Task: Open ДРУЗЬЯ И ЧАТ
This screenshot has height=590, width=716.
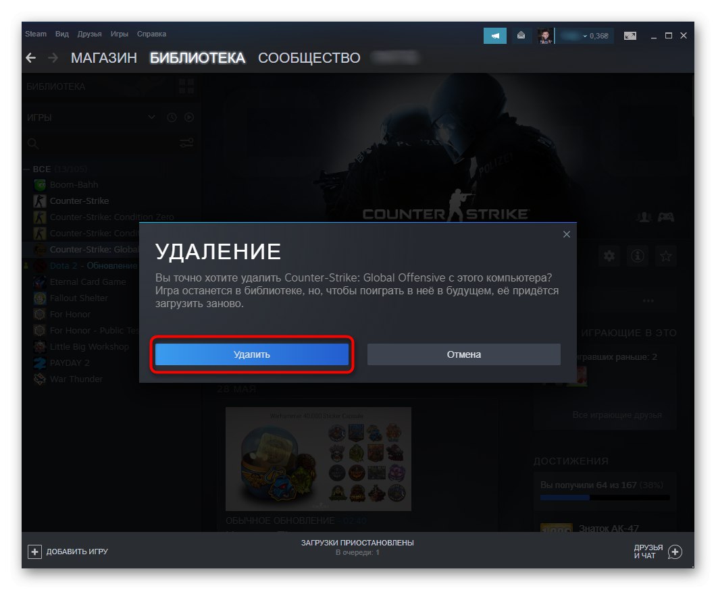Action: pyautogui.click(x=648, y=552)
